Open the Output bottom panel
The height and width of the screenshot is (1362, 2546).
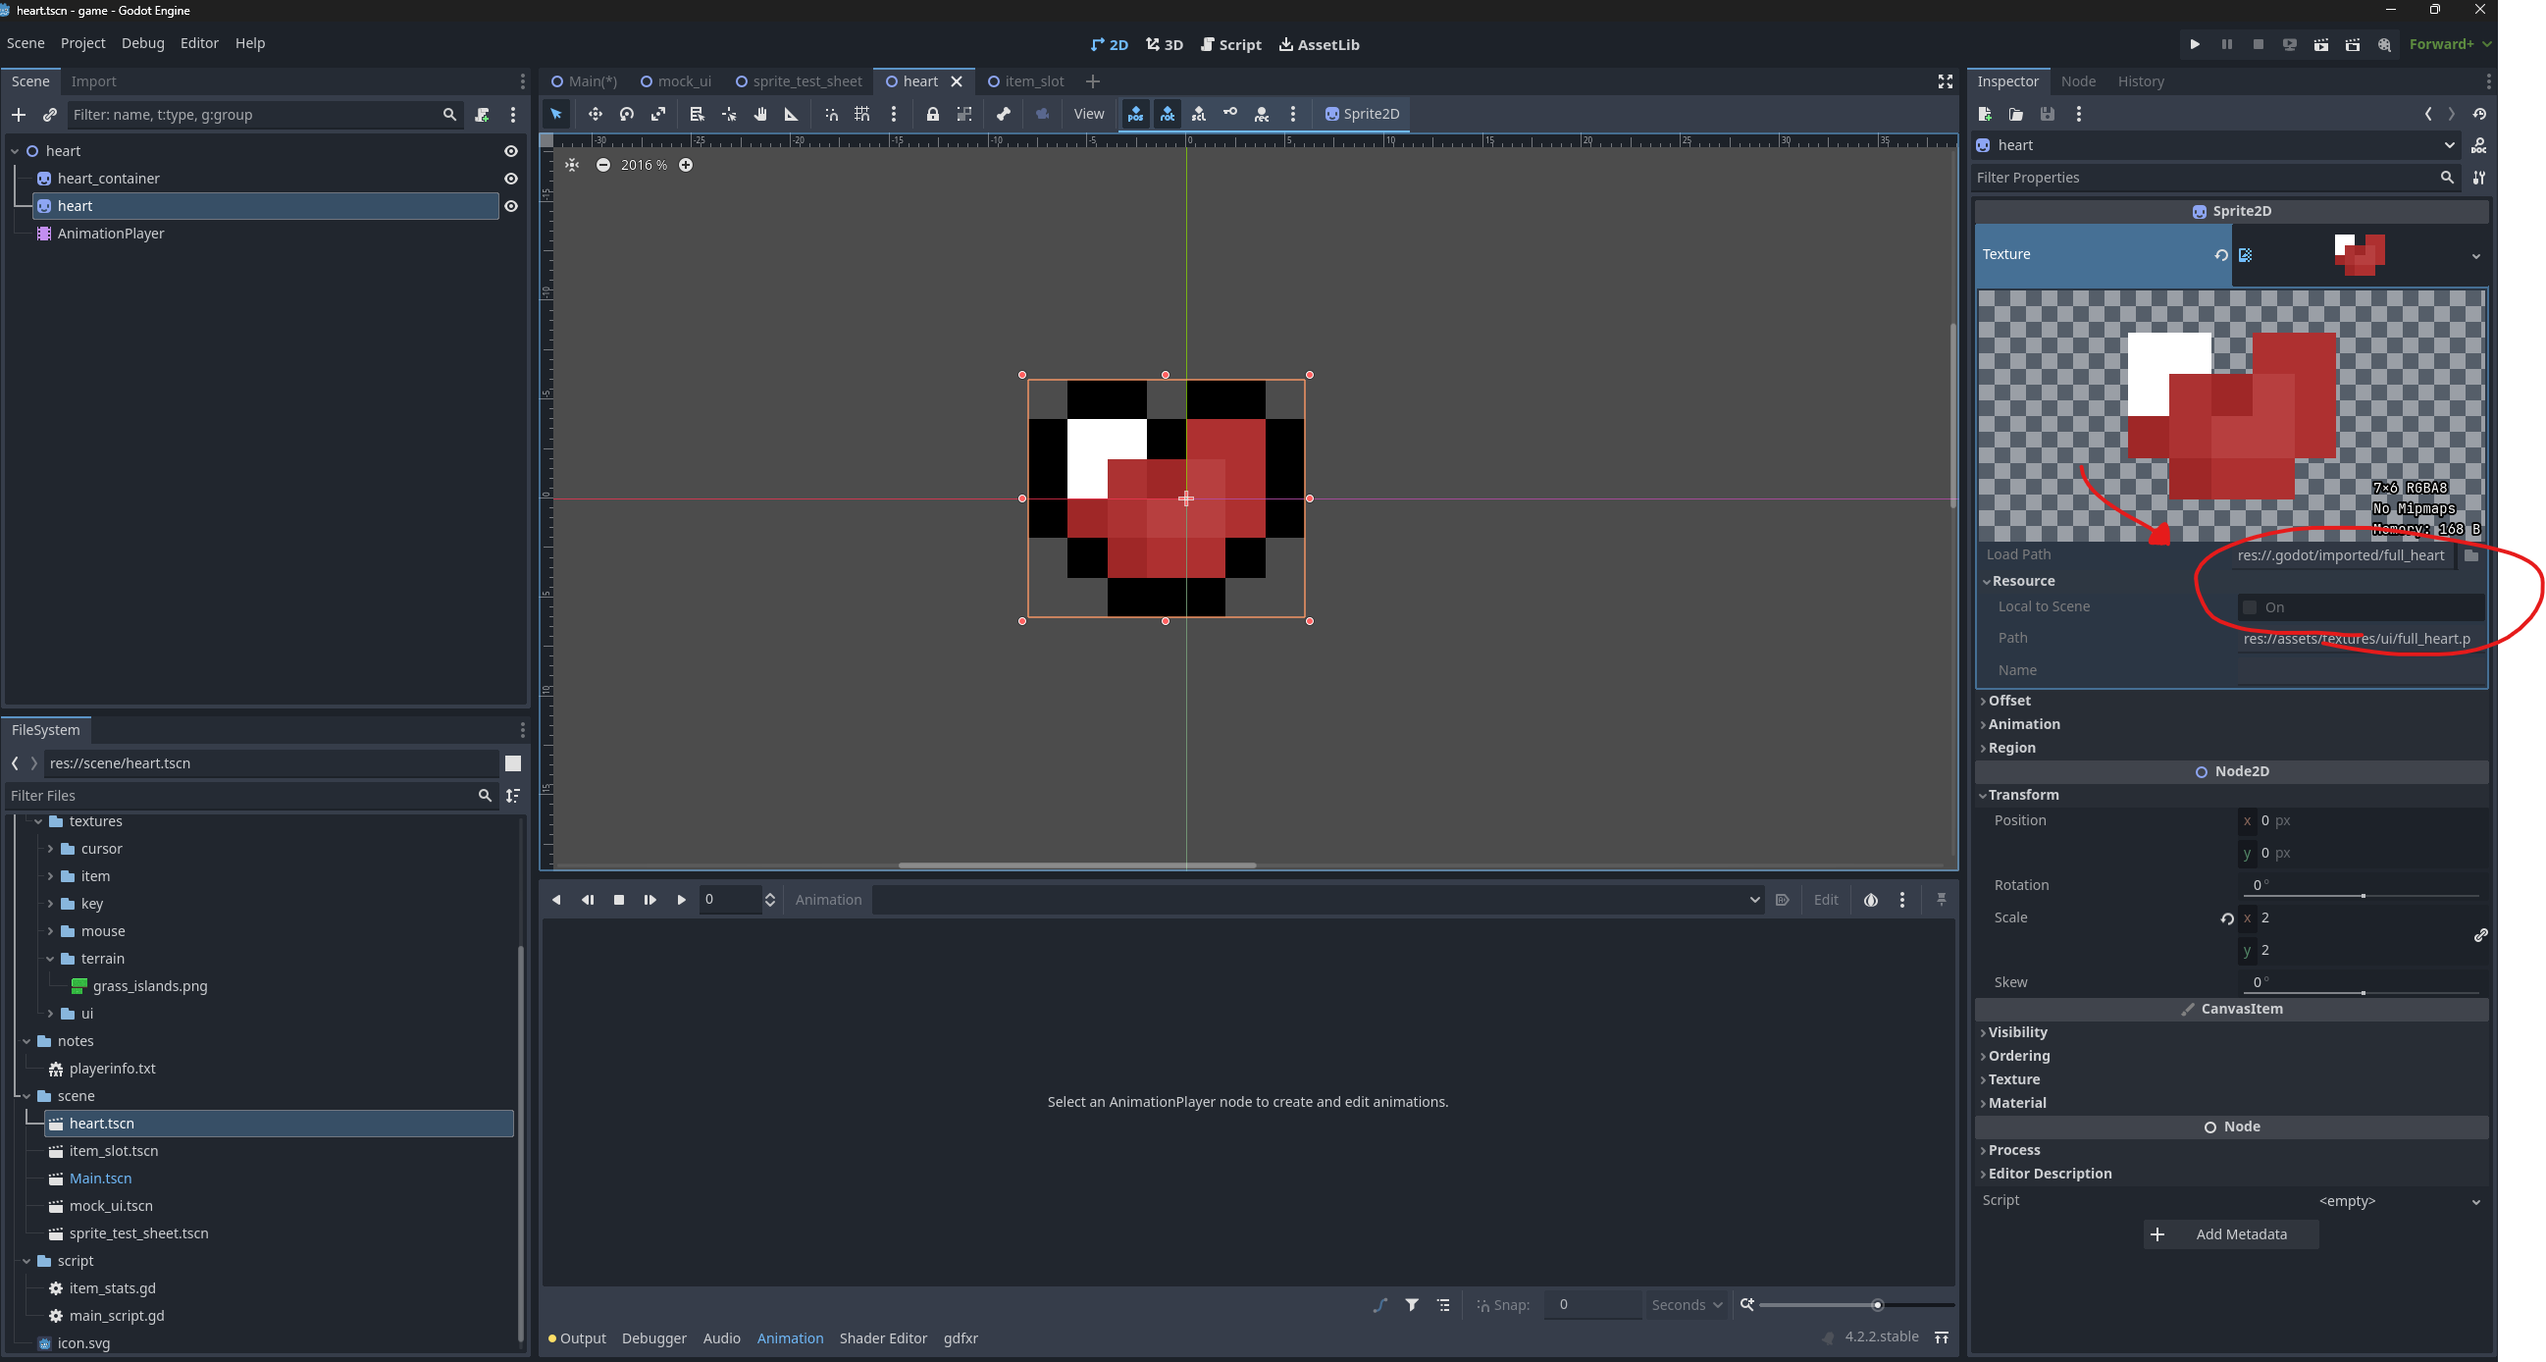[x=577, y=1338]
